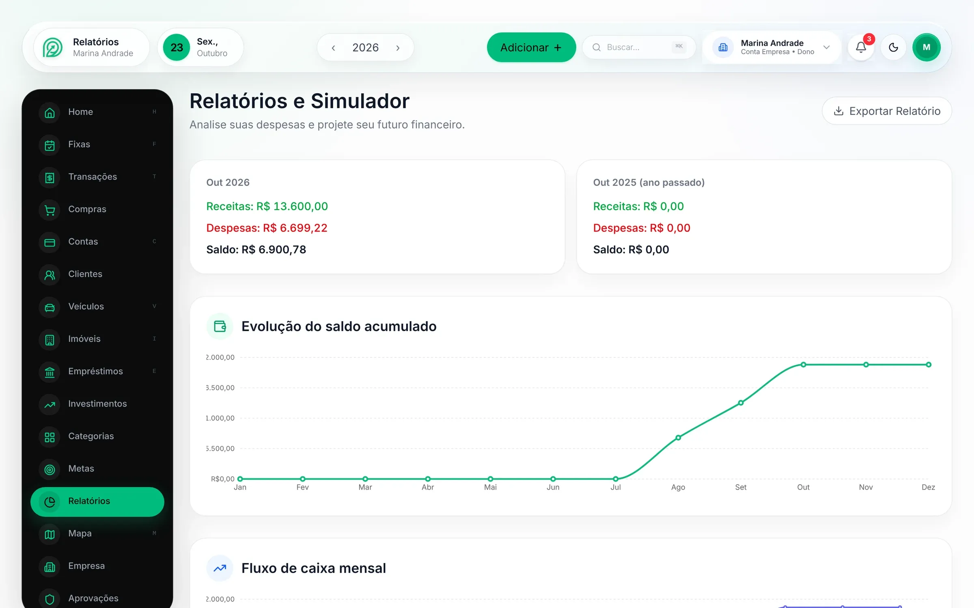The height and width of the screenshot is (608, 974).
Task: Go to previous year with left chevron
Action: pyautogui.click(x=334, y=48)
